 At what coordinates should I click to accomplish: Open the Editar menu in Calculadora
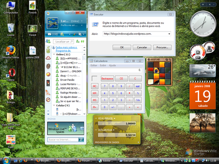(x=94, y=65)
